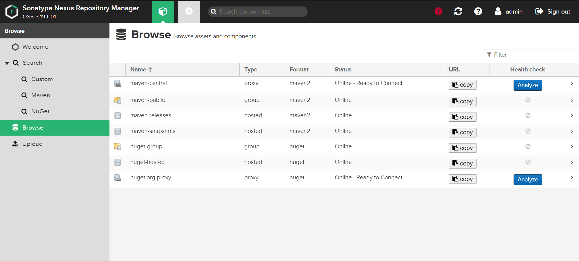This screenshot has width=579, height=261.
Task: Focus the Filter input box
Action: [x=530, y=55]
